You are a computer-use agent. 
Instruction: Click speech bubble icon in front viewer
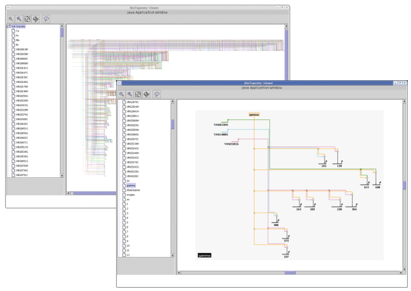click(x=157, y=94)
